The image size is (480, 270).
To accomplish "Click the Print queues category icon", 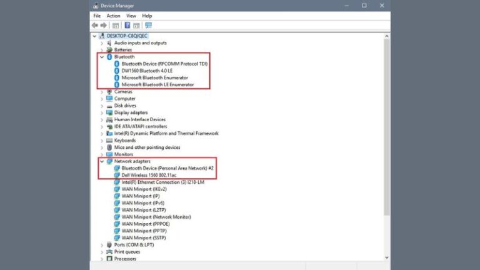I will pos(109,252).
